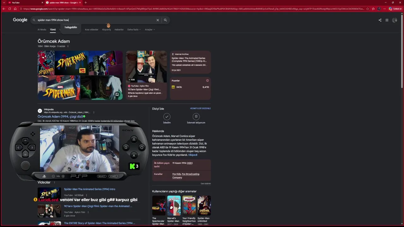Expand images with the collage gallery icon
This screenshot has height=227, width=404.
[117, 94]
